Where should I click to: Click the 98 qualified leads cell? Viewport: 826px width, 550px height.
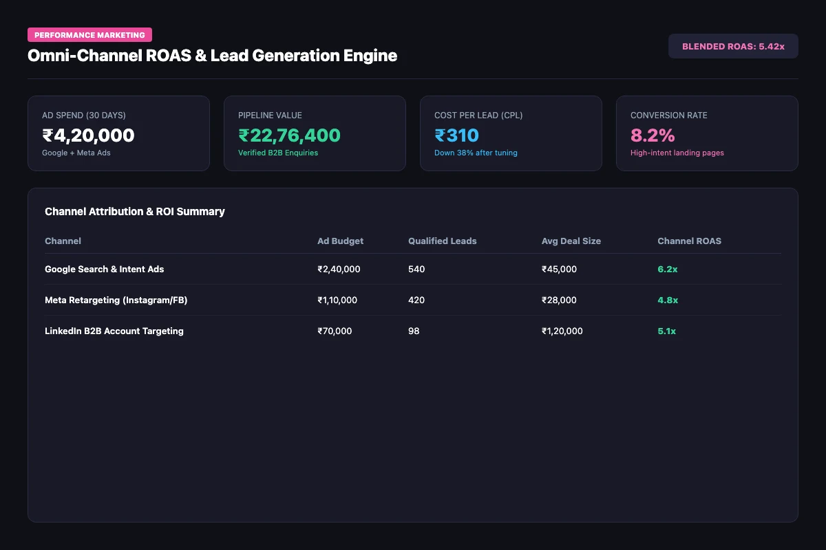point(414,331)
